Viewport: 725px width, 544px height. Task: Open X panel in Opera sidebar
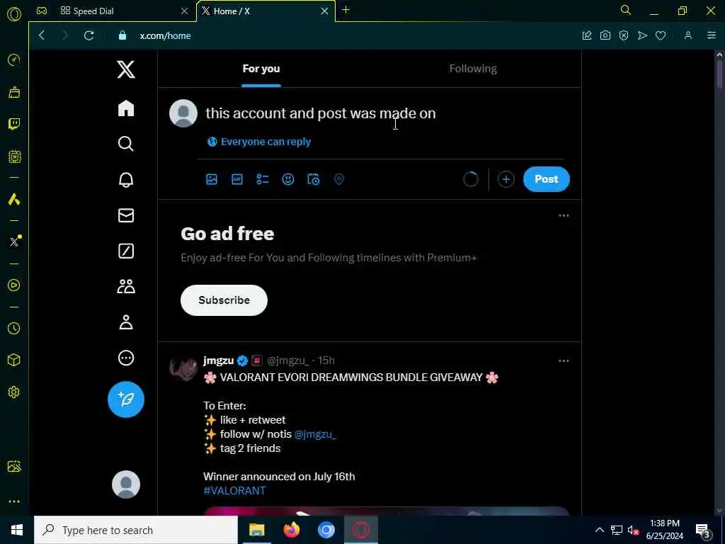coord(14,242)
